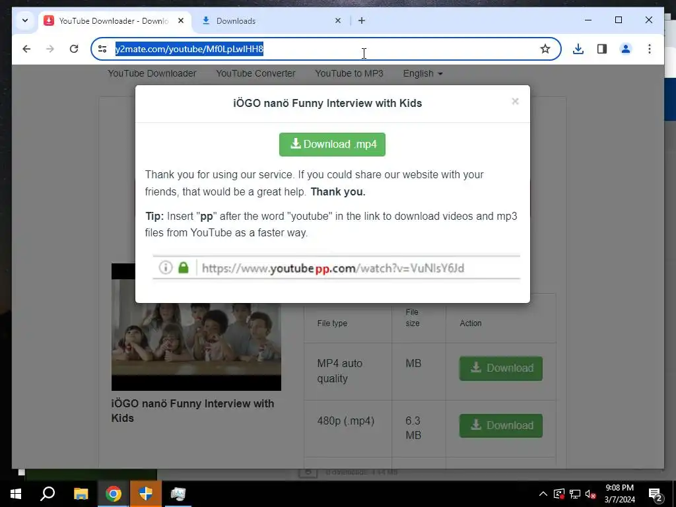676x507 pixels.
Task: Open the Windows Start menu
Action: tap(16, 494)
